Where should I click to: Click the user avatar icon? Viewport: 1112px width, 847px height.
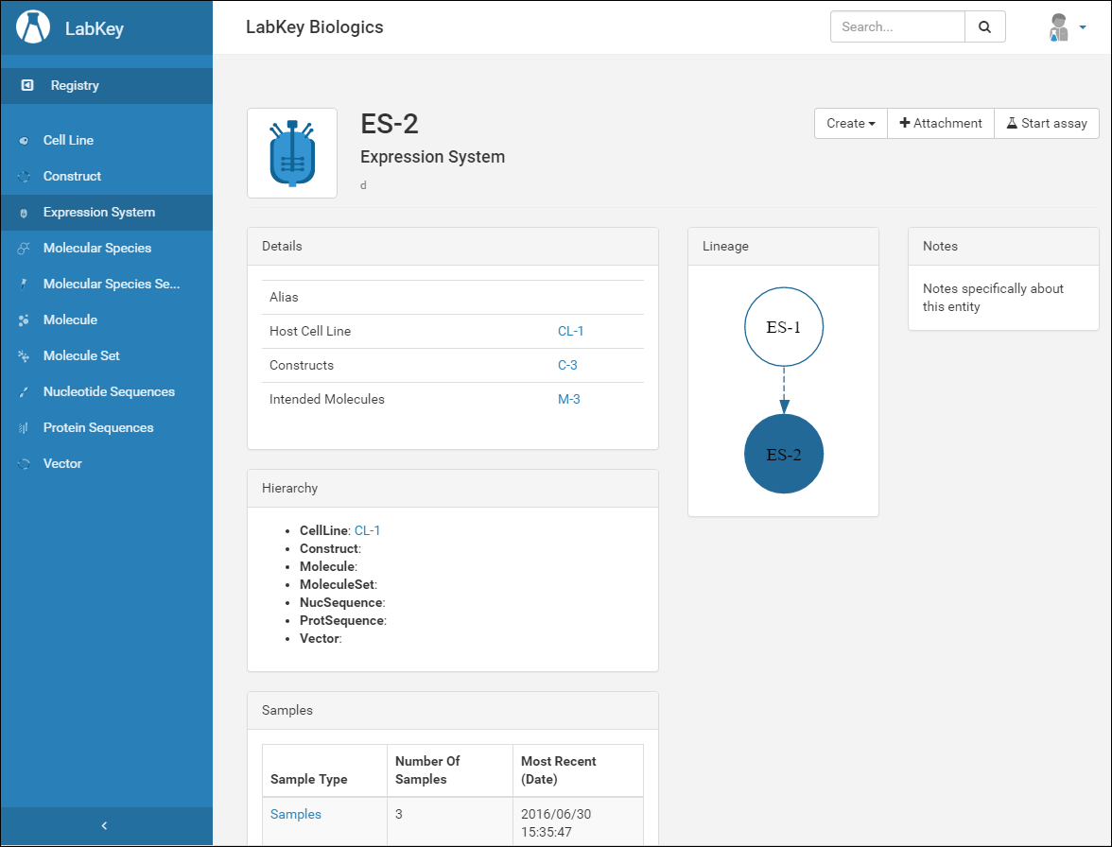[x=1059, y=27]
